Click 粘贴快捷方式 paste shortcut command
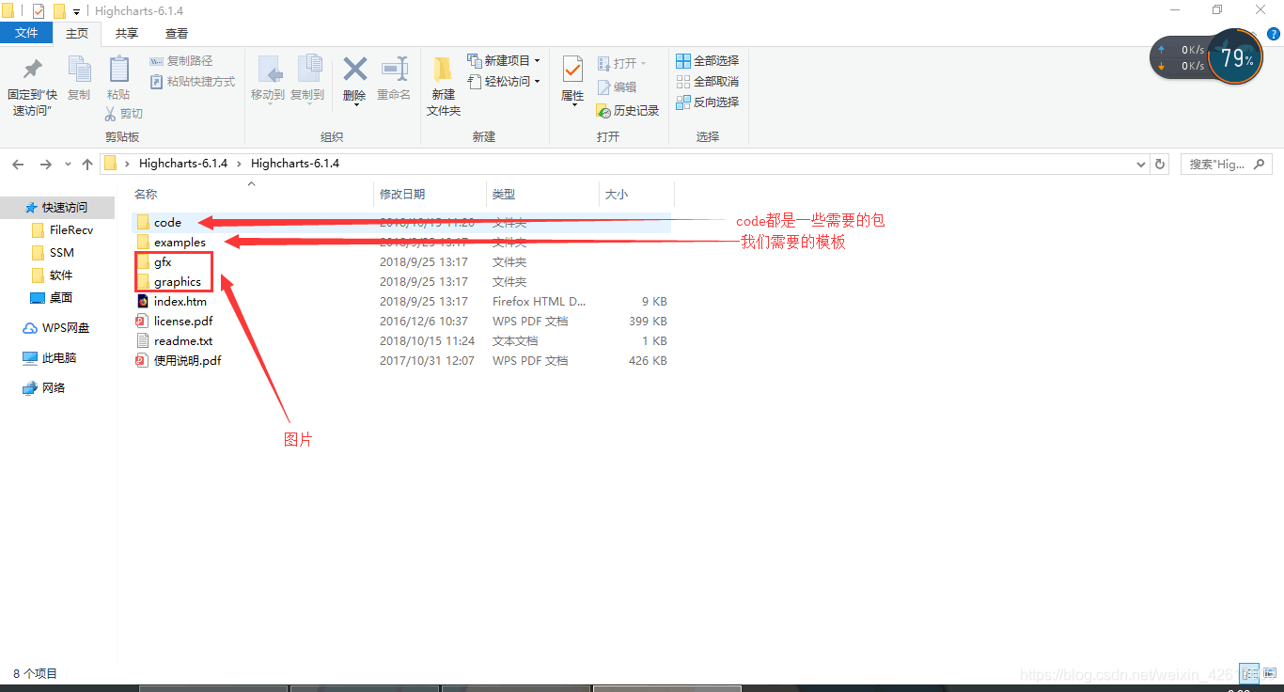This screenshot has width=1284, height=692. (x=193, y=82)
